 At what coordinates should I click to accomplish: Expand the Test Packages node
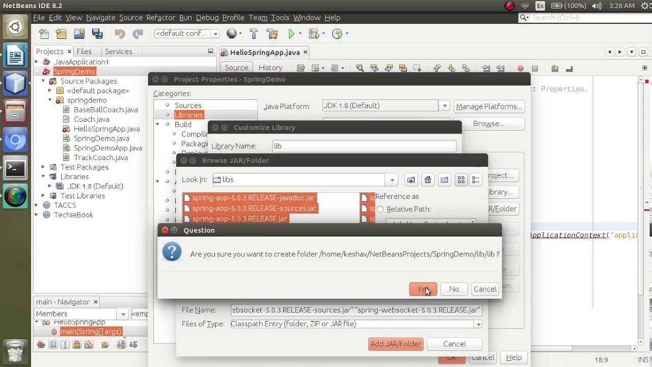pos(43,167)
